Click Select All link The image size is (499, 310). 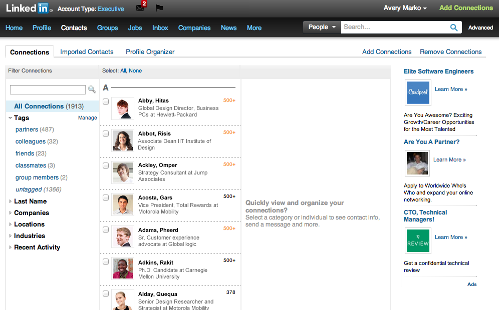click(123, 70)
